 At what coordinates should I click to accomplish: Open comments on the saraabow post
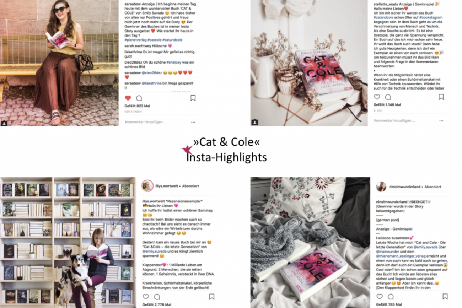point(139,98)
